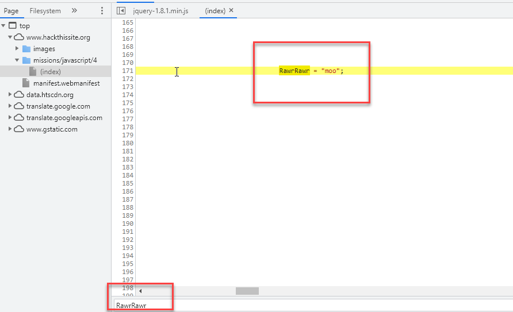This screenshot has width=513, height=312.
Task: Select the (index) editor tab
Action: tap(215, 11)
